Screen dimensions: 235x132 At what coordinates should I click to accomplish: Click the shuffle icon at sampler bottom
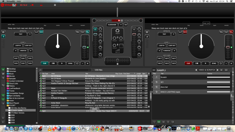click(163, 122)
